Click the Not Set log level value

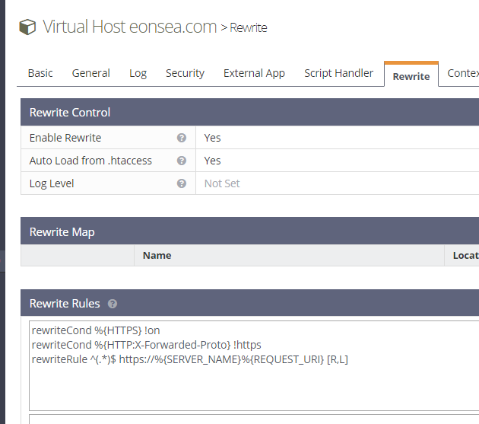pos(222,183)
